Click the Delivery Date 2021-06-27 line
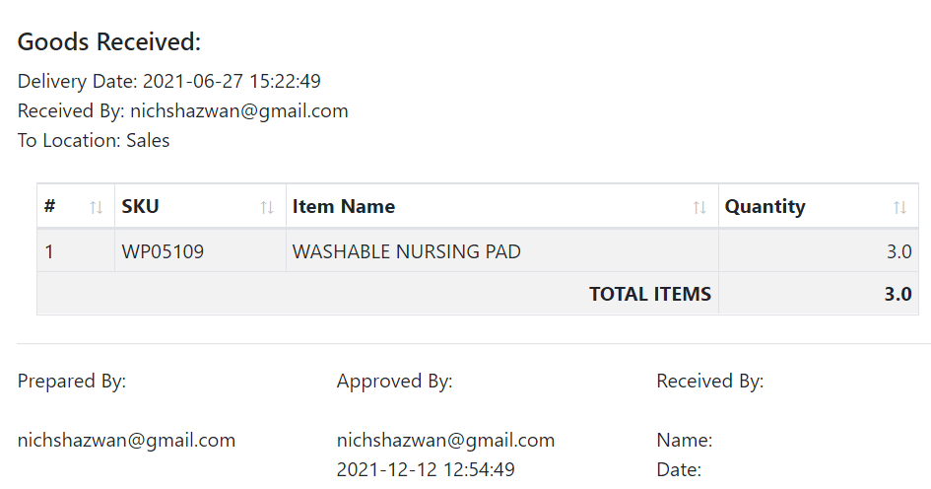The width and height of the screenshot is (931, 489). [169, 81]
